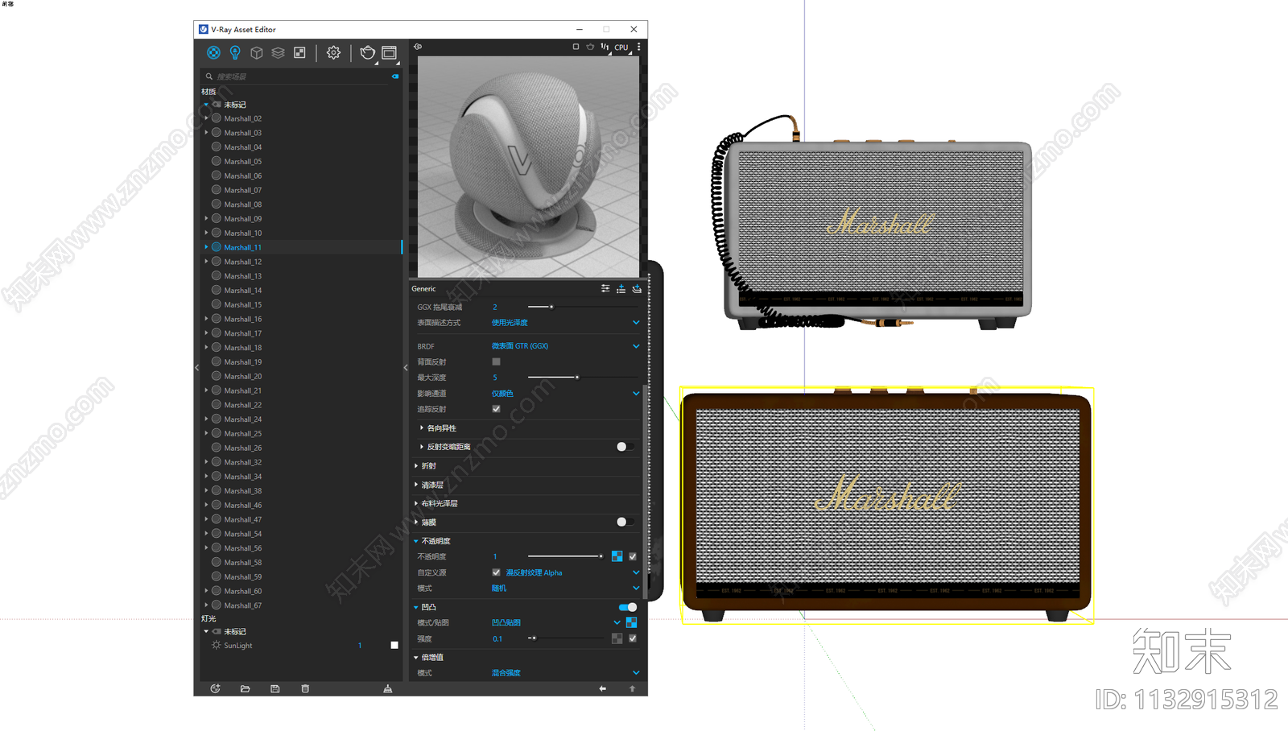Select material Marshall_24 in list
The width and height of the screenshot is (1288, 731).
pos(242,419)
